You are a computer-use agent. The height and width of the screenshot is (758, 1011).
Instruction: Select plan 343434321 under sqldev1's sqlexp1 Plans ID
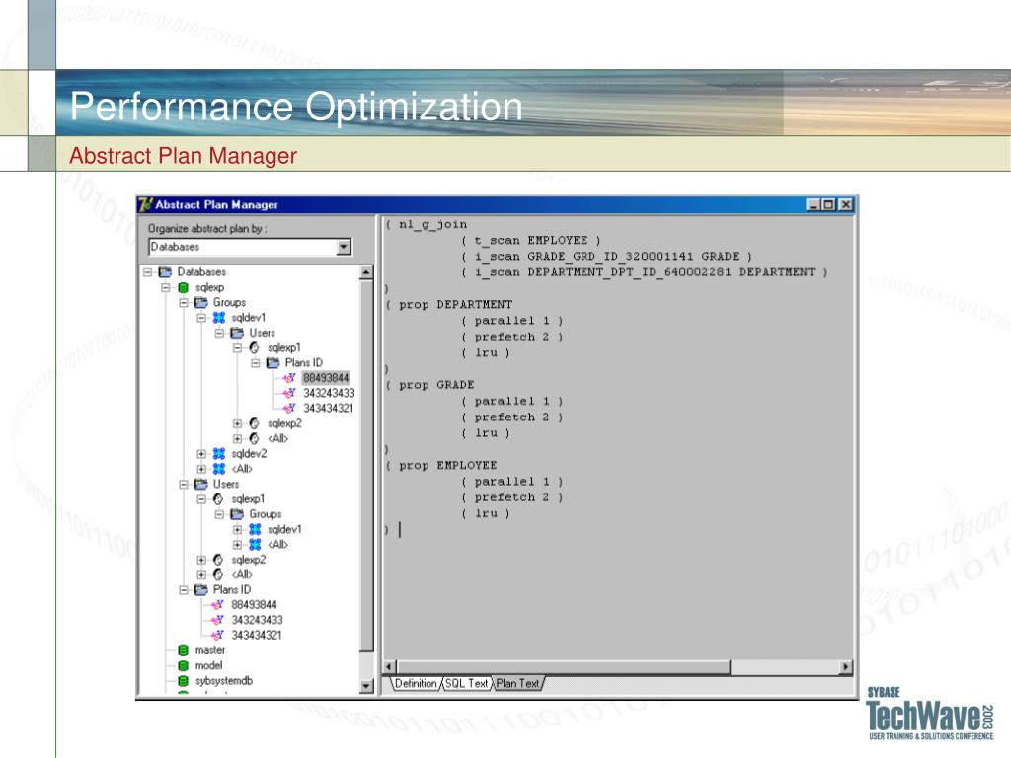(328, 408)
